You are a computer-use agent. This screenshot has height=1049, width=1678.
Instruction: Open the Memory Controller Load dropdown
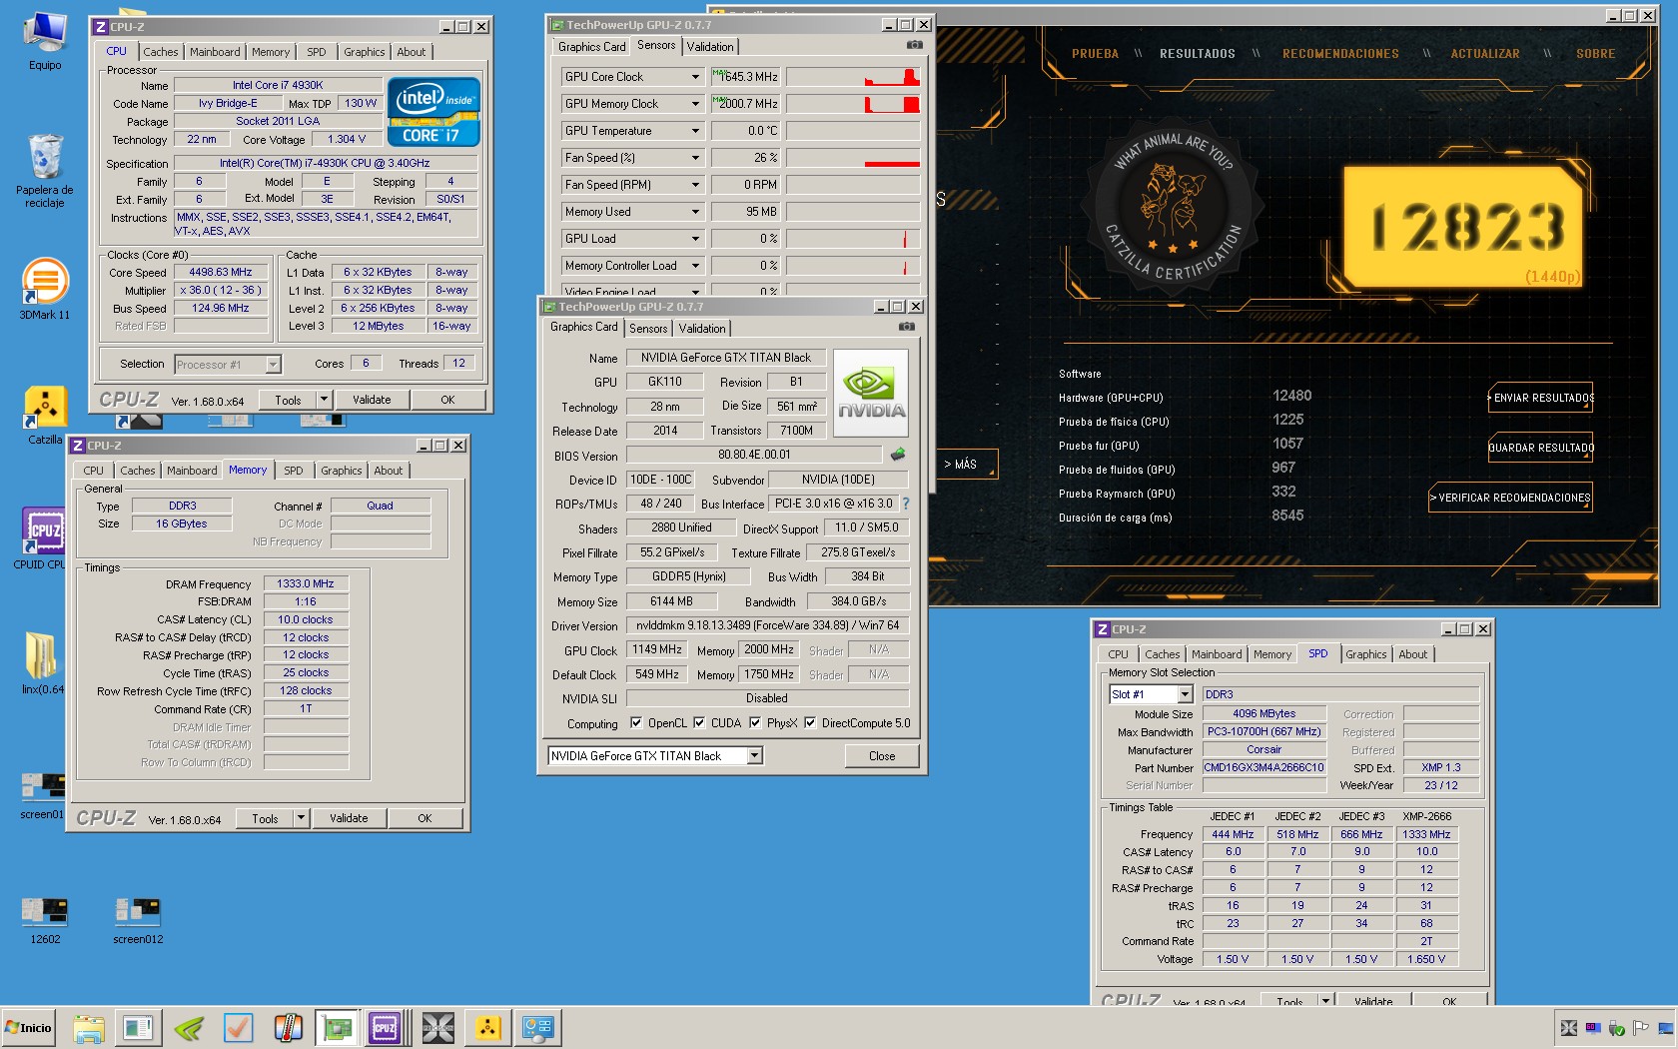pyautogui.click(x=696, y=266)
